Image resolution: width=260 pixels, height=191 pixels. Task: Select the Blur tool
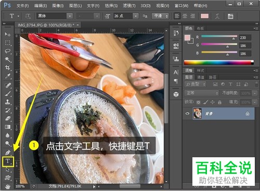(x=8, y=135)
